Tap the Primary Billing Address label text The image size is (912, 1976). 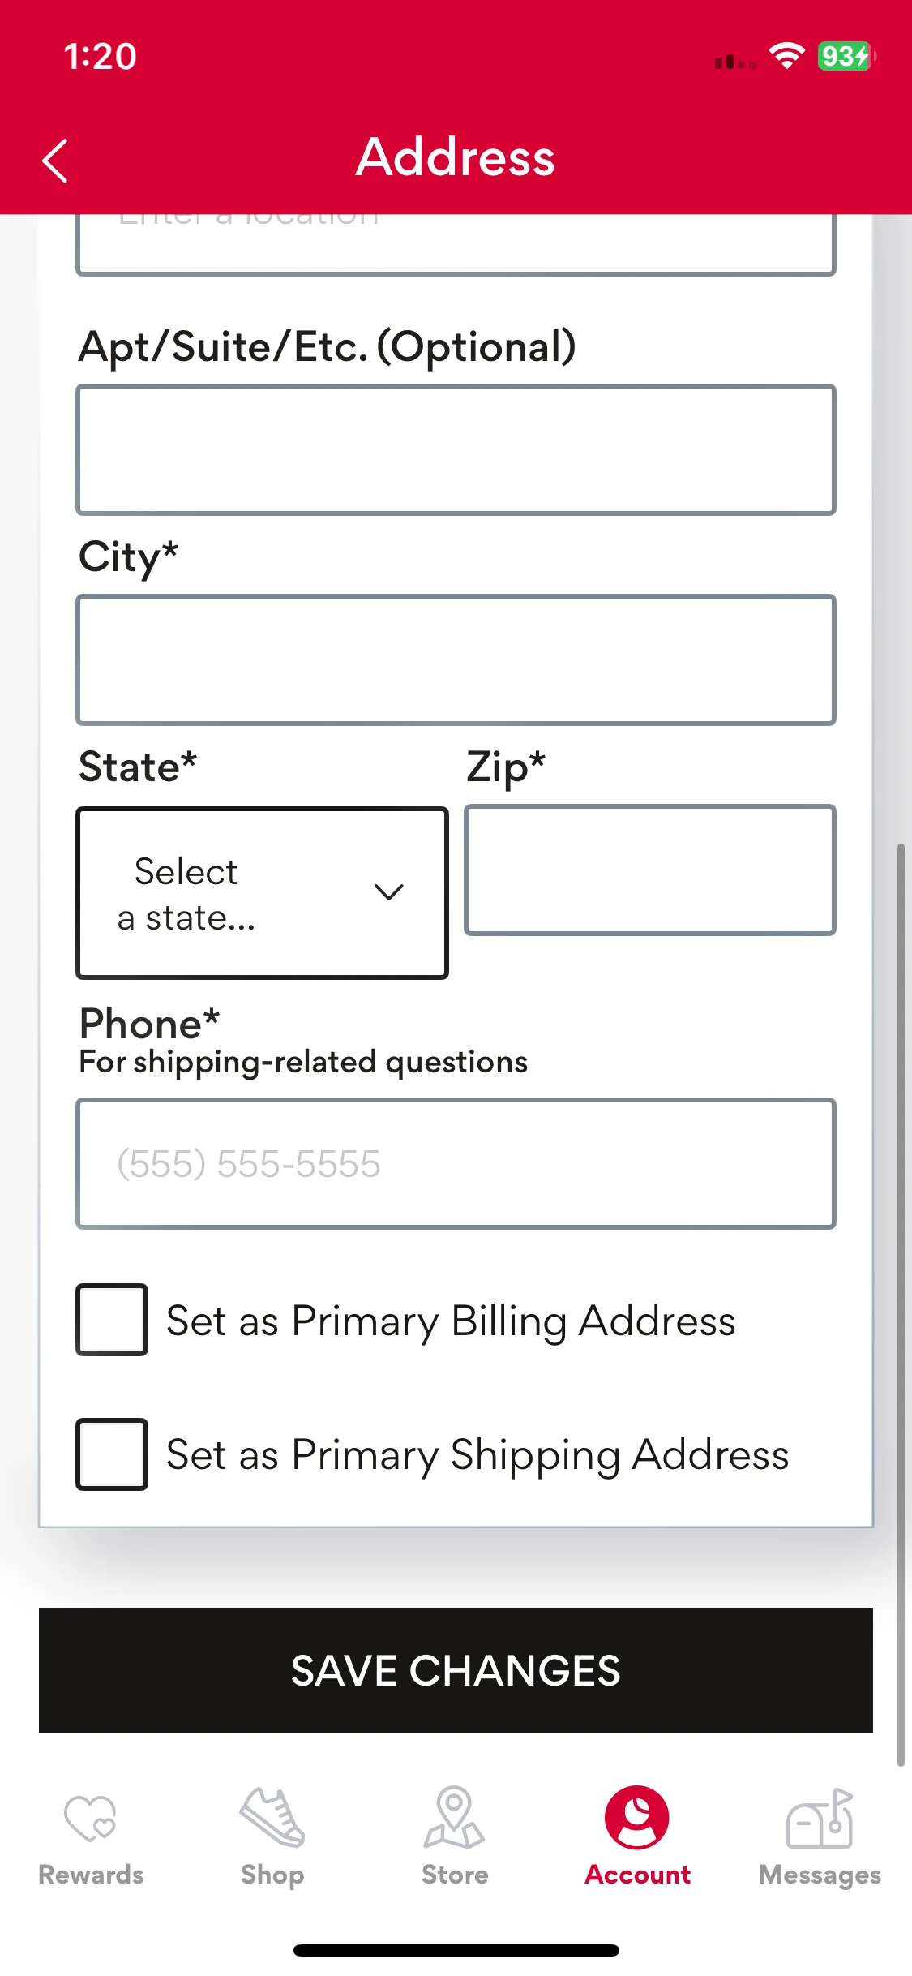coord(451,1321)
